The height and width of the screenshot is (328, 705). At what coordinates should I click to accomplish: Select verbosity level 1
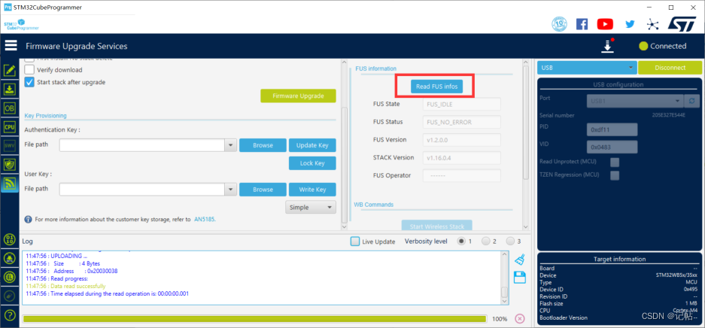(461, 241)
